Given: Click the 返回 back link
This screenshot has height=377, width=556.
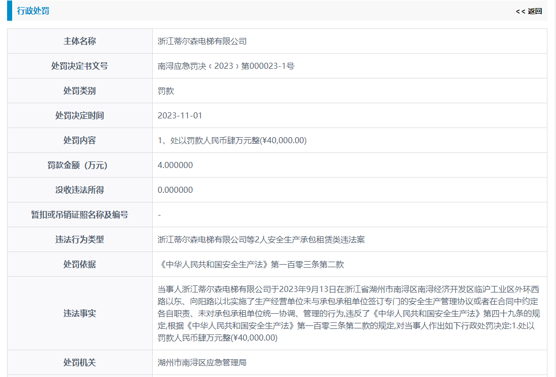Looking at the screenshot, I should [x=529, y=11].
